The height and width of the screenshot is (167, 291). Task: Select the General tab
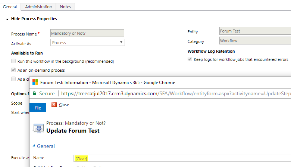(x=10, y=7)
